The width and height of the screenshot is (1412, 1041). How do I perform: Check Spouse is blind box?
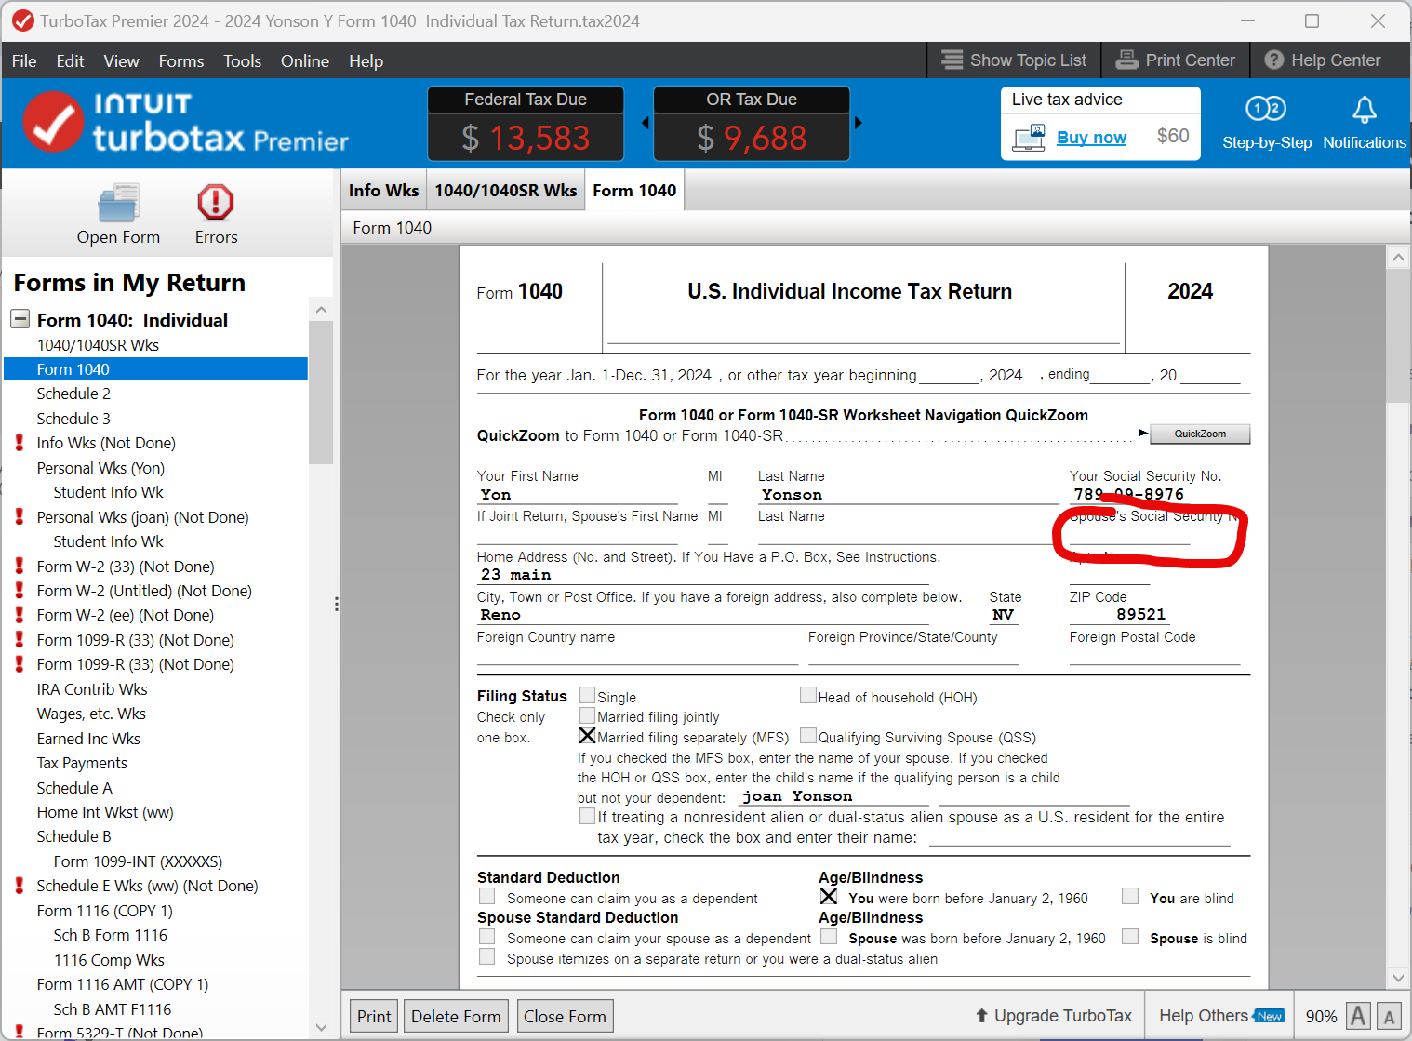pos(1130,937)
